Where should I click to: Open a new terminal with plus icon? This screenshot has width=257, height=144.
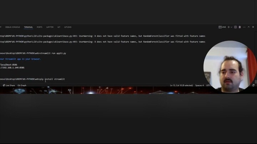[228, 27]
